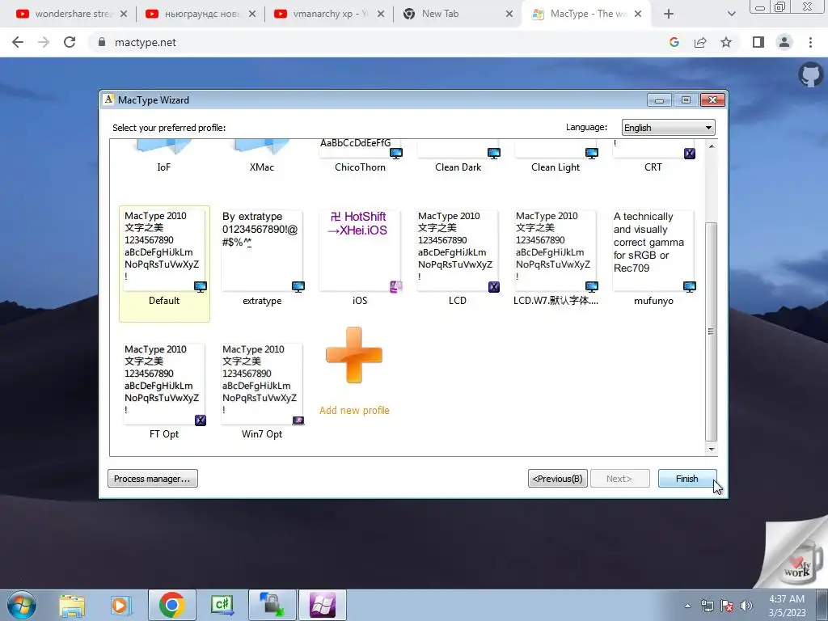Click the X badge on LCD profile
The image size is (828, 621).
point(494,287)
